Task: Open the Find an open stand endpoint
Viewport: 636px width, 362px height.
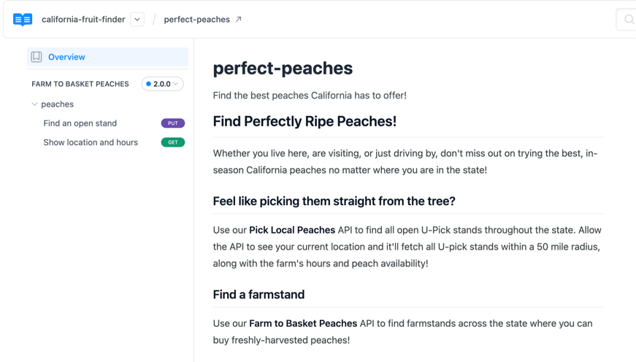Action: 80,123
